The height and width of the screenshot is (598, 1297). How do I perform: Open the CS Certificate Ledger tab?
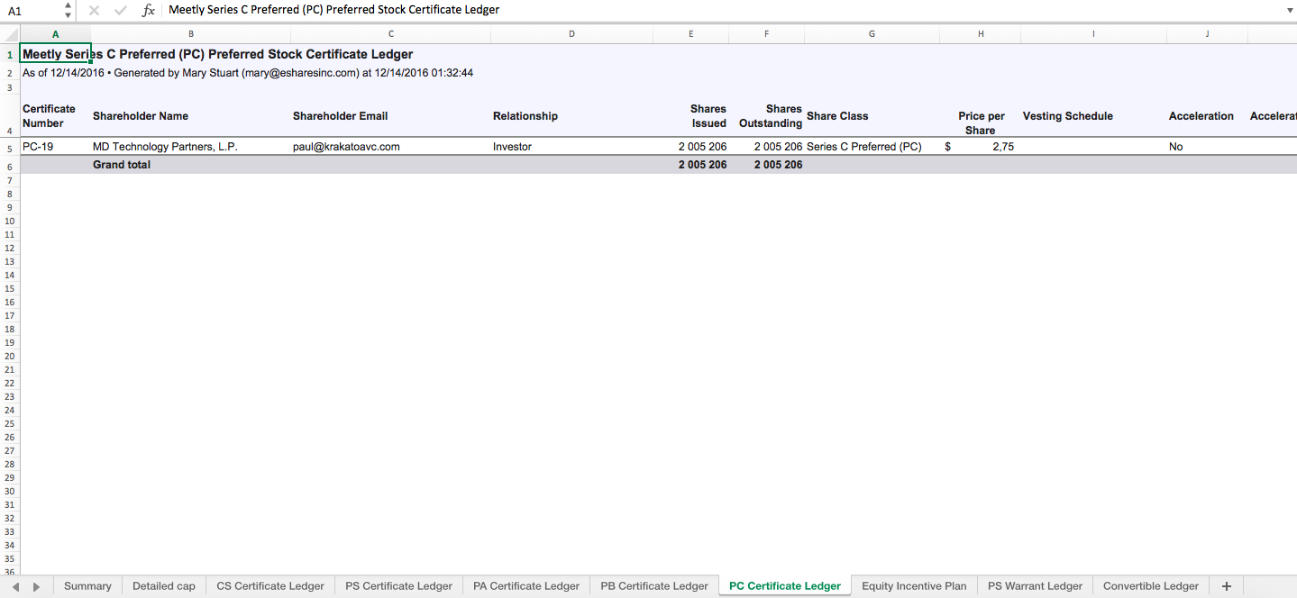270,586
